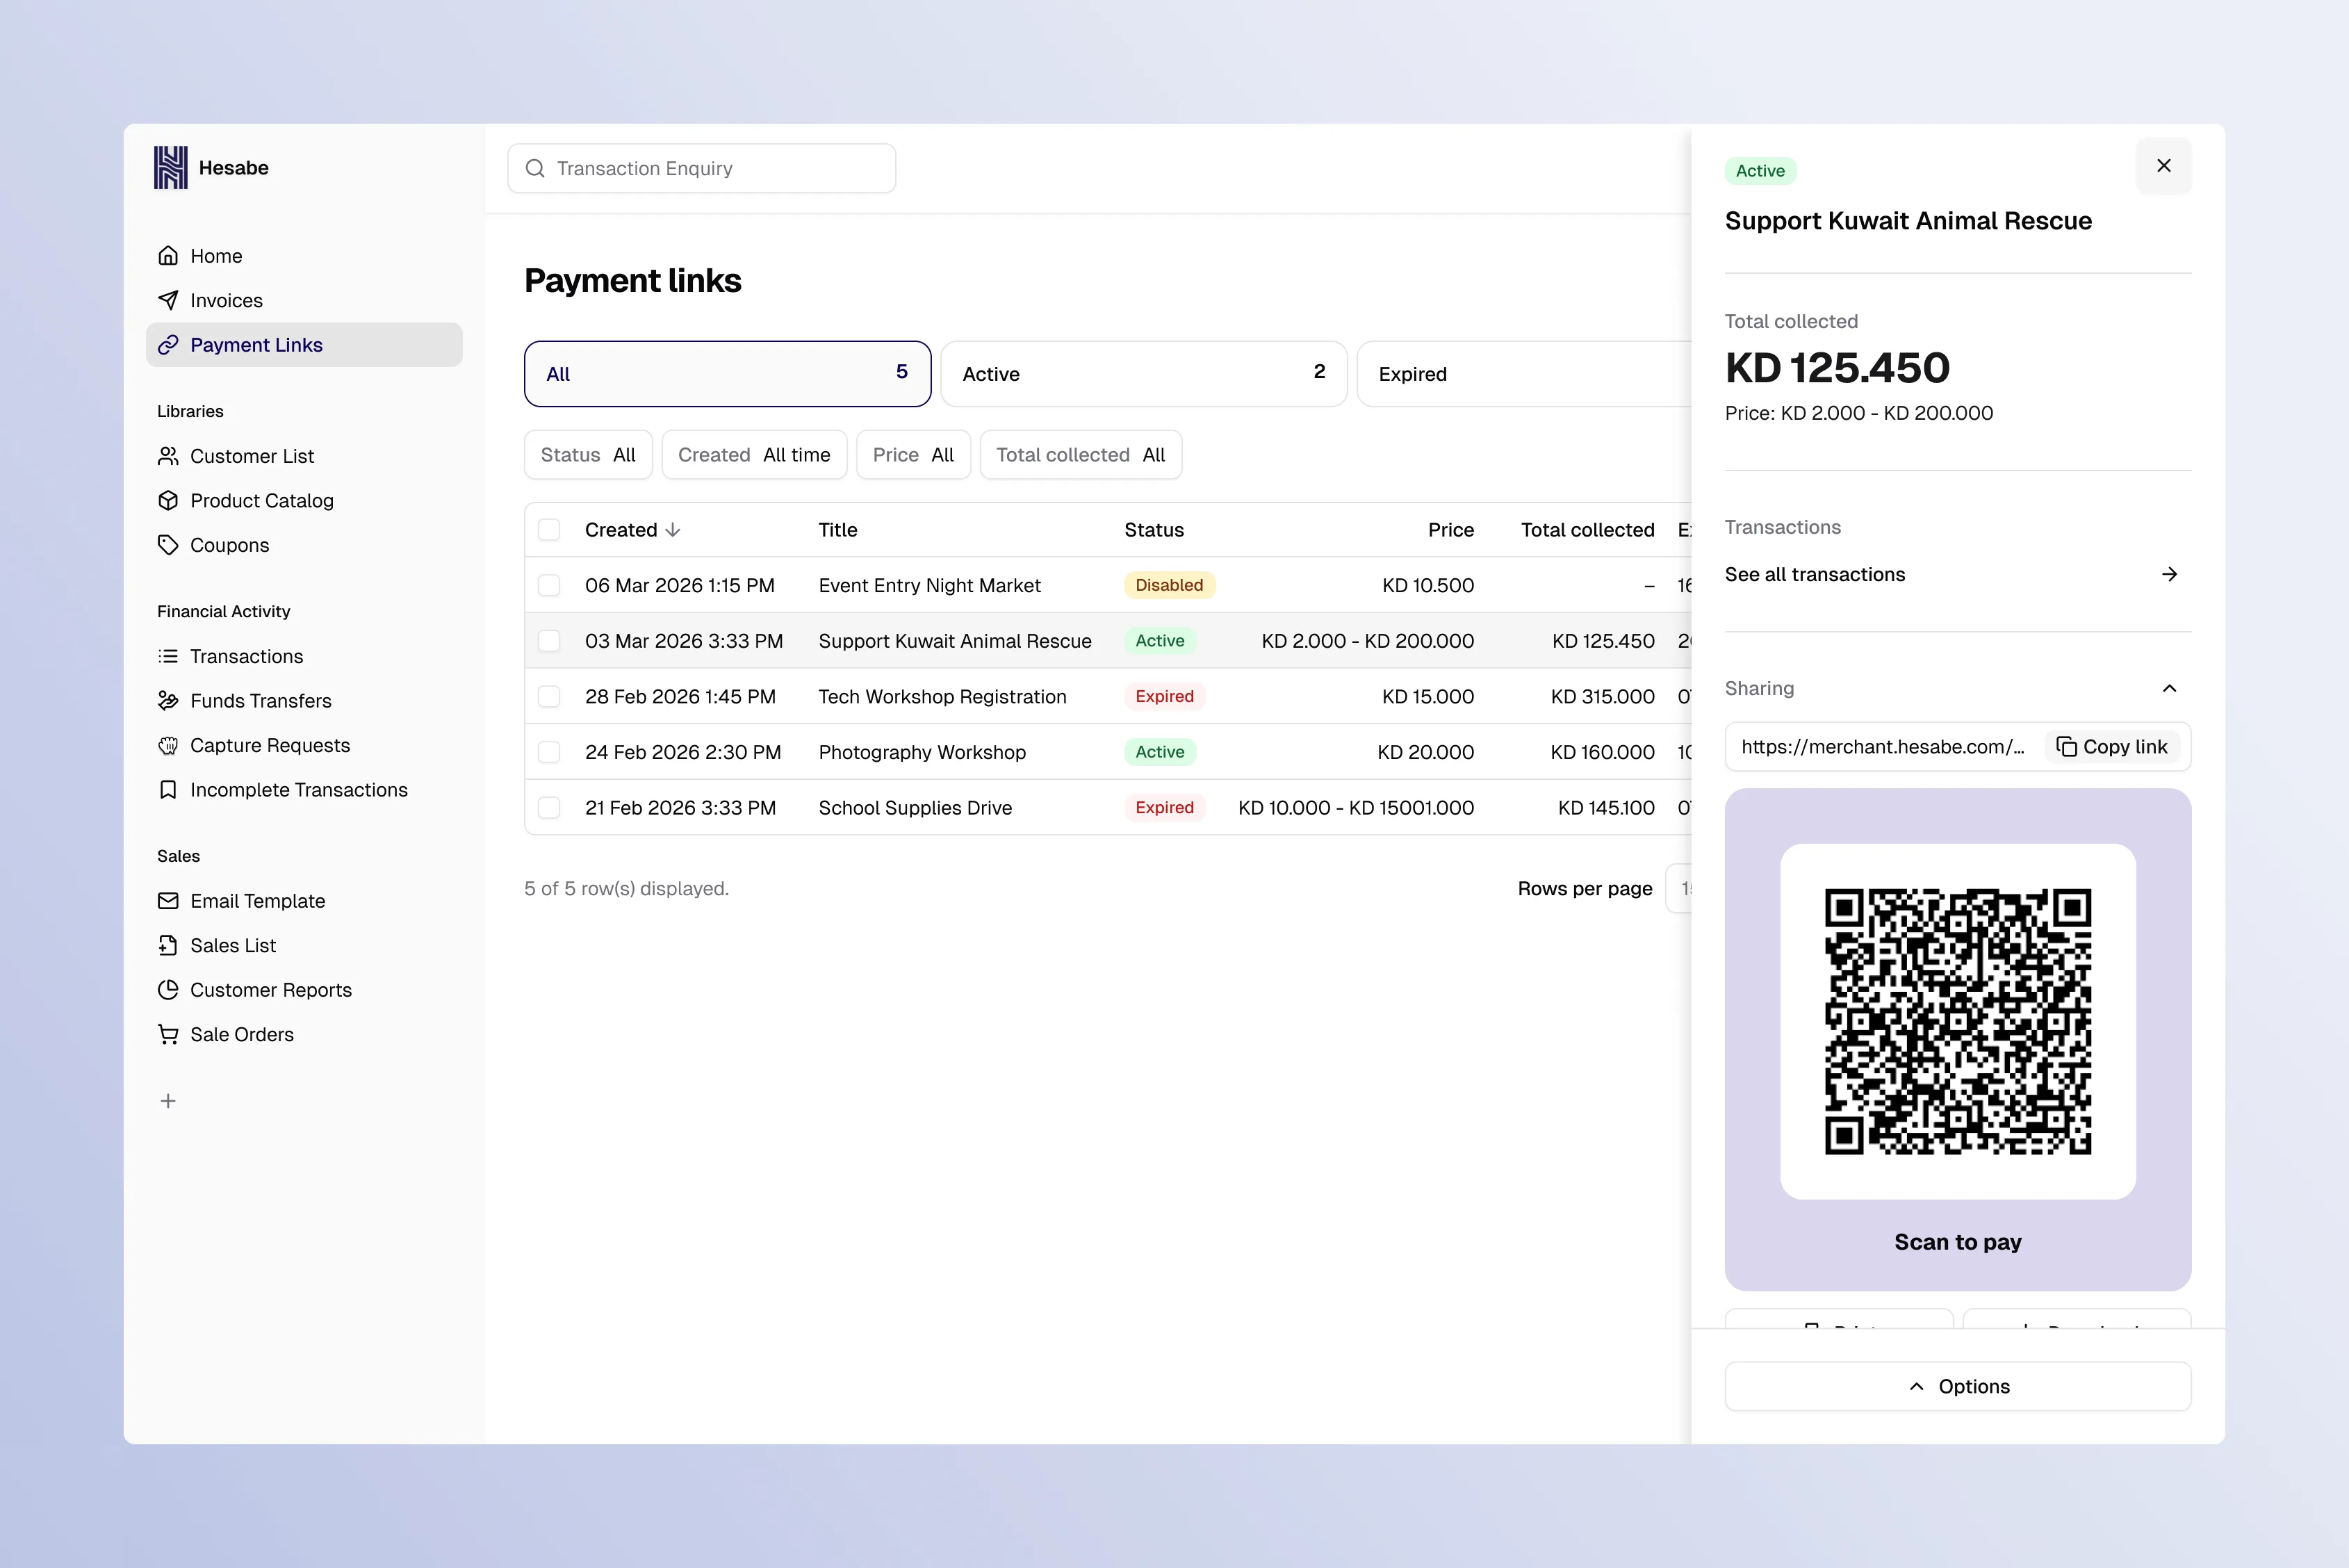Open the Tech Workshop Registration row title
The width and height of the screenshot is (2349, 1568).
coord(942,696)
